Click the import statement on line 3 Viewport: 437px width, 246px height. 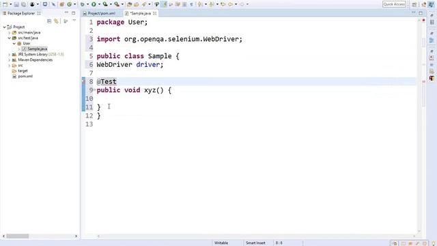[169, 39]
